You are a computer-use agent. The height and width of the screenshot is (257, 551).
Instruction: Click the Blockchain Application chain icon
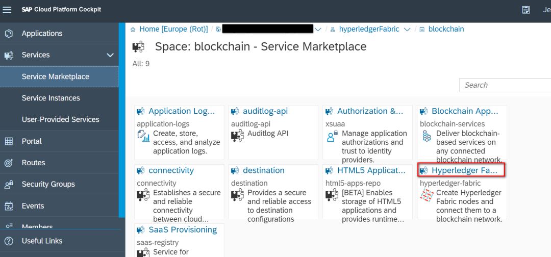(x=427, y=136)
